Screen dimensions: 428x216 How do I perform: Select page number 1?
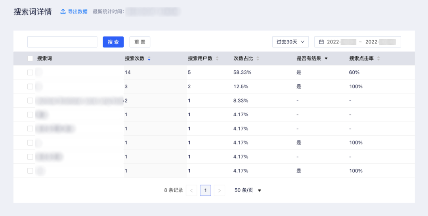pyautogui.click(x=205, y=190)
